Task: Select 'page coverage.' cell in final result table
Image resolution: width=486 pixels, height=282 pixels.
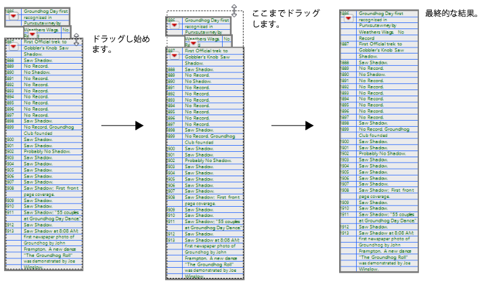Action: (x=374, y=197)
